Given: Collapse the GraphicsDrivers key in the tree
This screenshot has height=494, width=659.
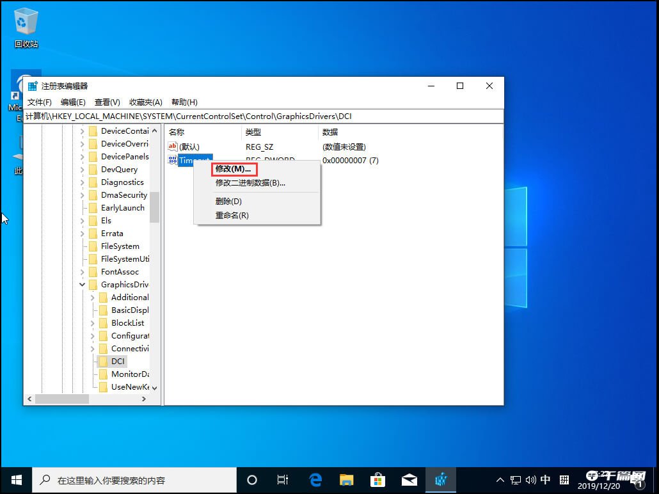Looking at the screenshot, I should pyautogui.click(x=81, y=284).
